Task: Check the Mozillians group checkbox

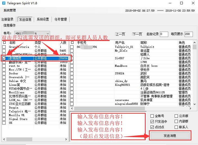Action: [4, 92]
